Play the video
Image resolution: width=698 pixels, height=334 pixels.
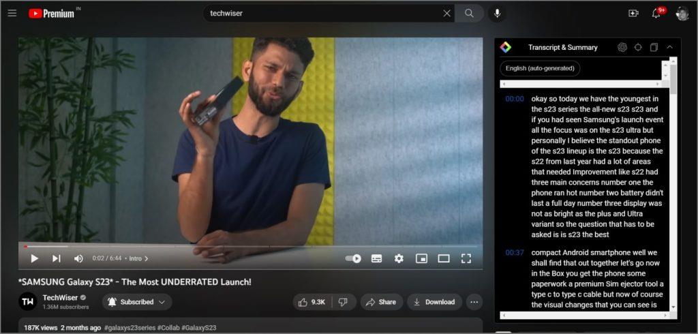pyautogui.click(x=34, y=258)
